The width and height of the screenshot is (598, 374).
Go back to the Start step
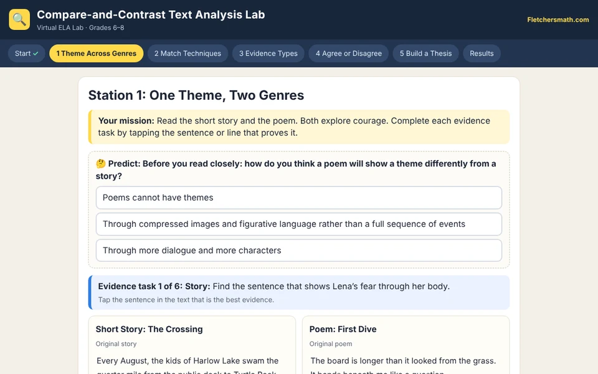(26, 54)
